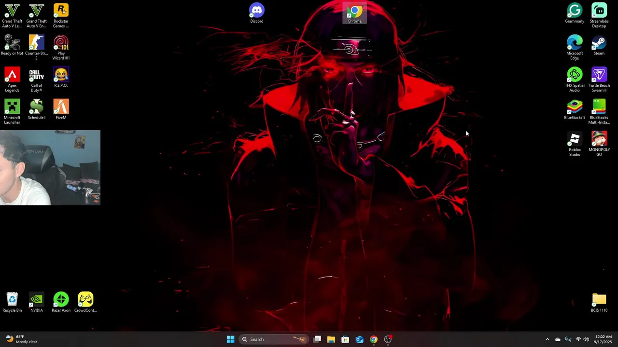618x347 pixels.
Task: Open Grand Theft Auto V Legacy shortcut
Action: (x=12, y=15)
